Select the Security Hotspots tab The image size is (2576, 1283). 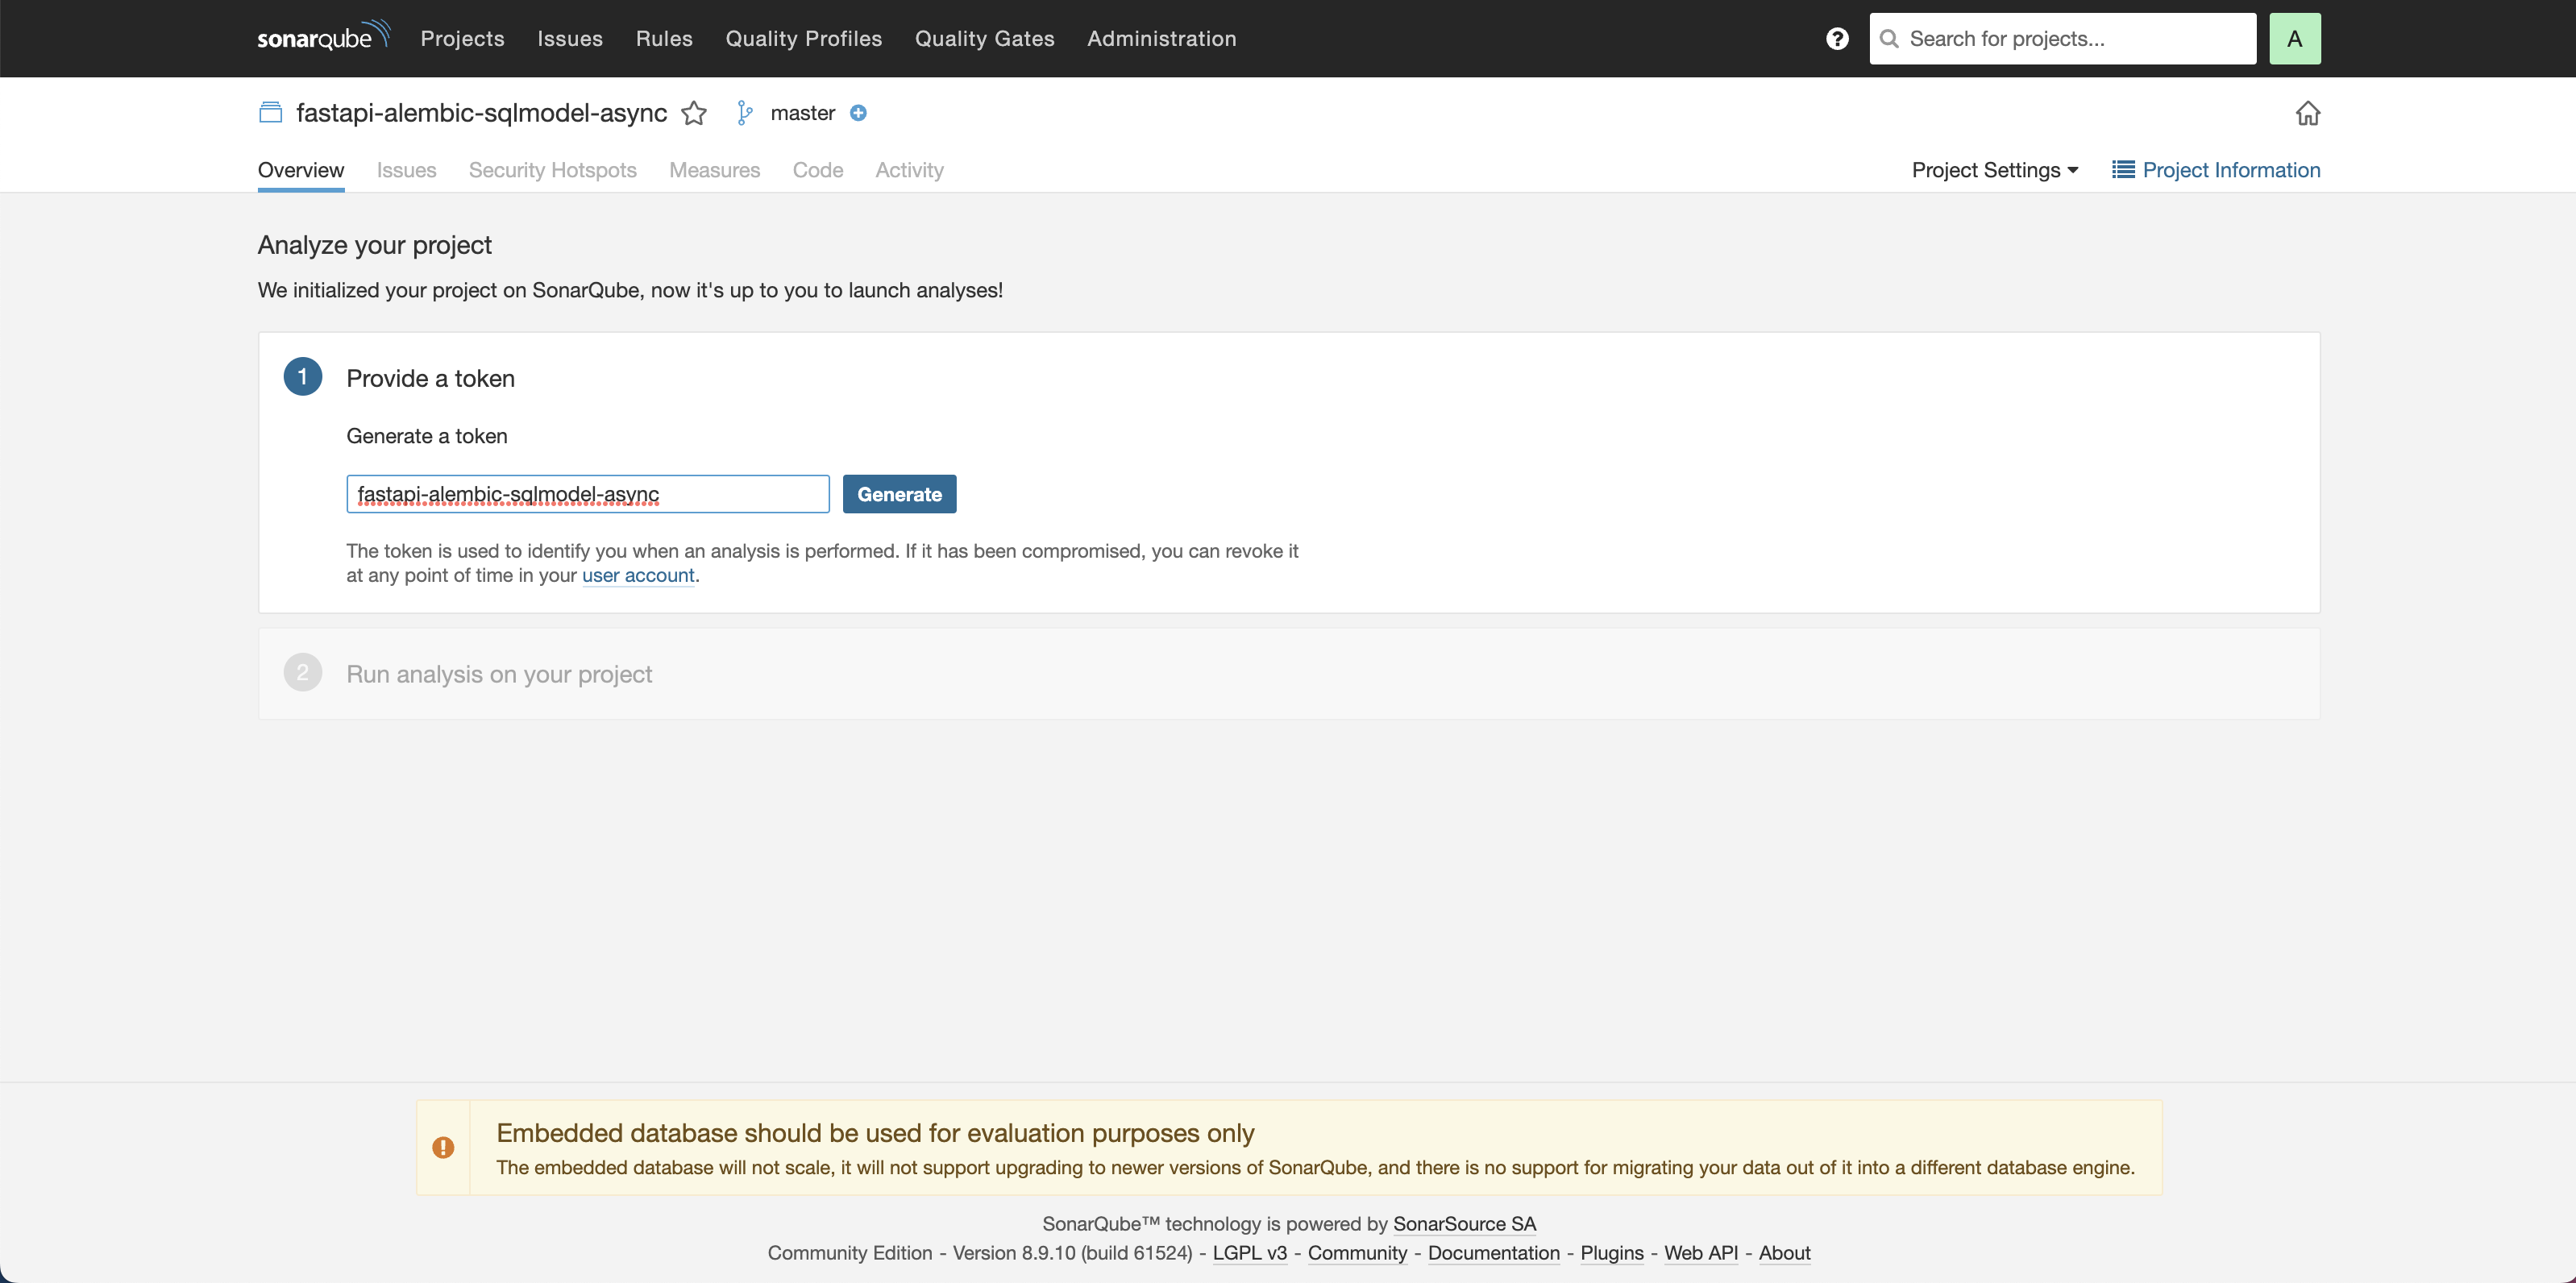(552, 169)
